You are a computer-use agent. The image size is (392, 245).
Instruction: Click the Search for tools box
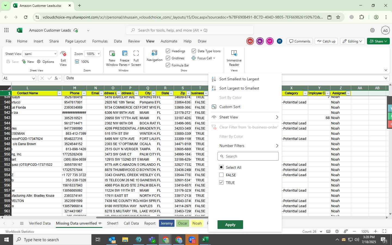(190, 30)
